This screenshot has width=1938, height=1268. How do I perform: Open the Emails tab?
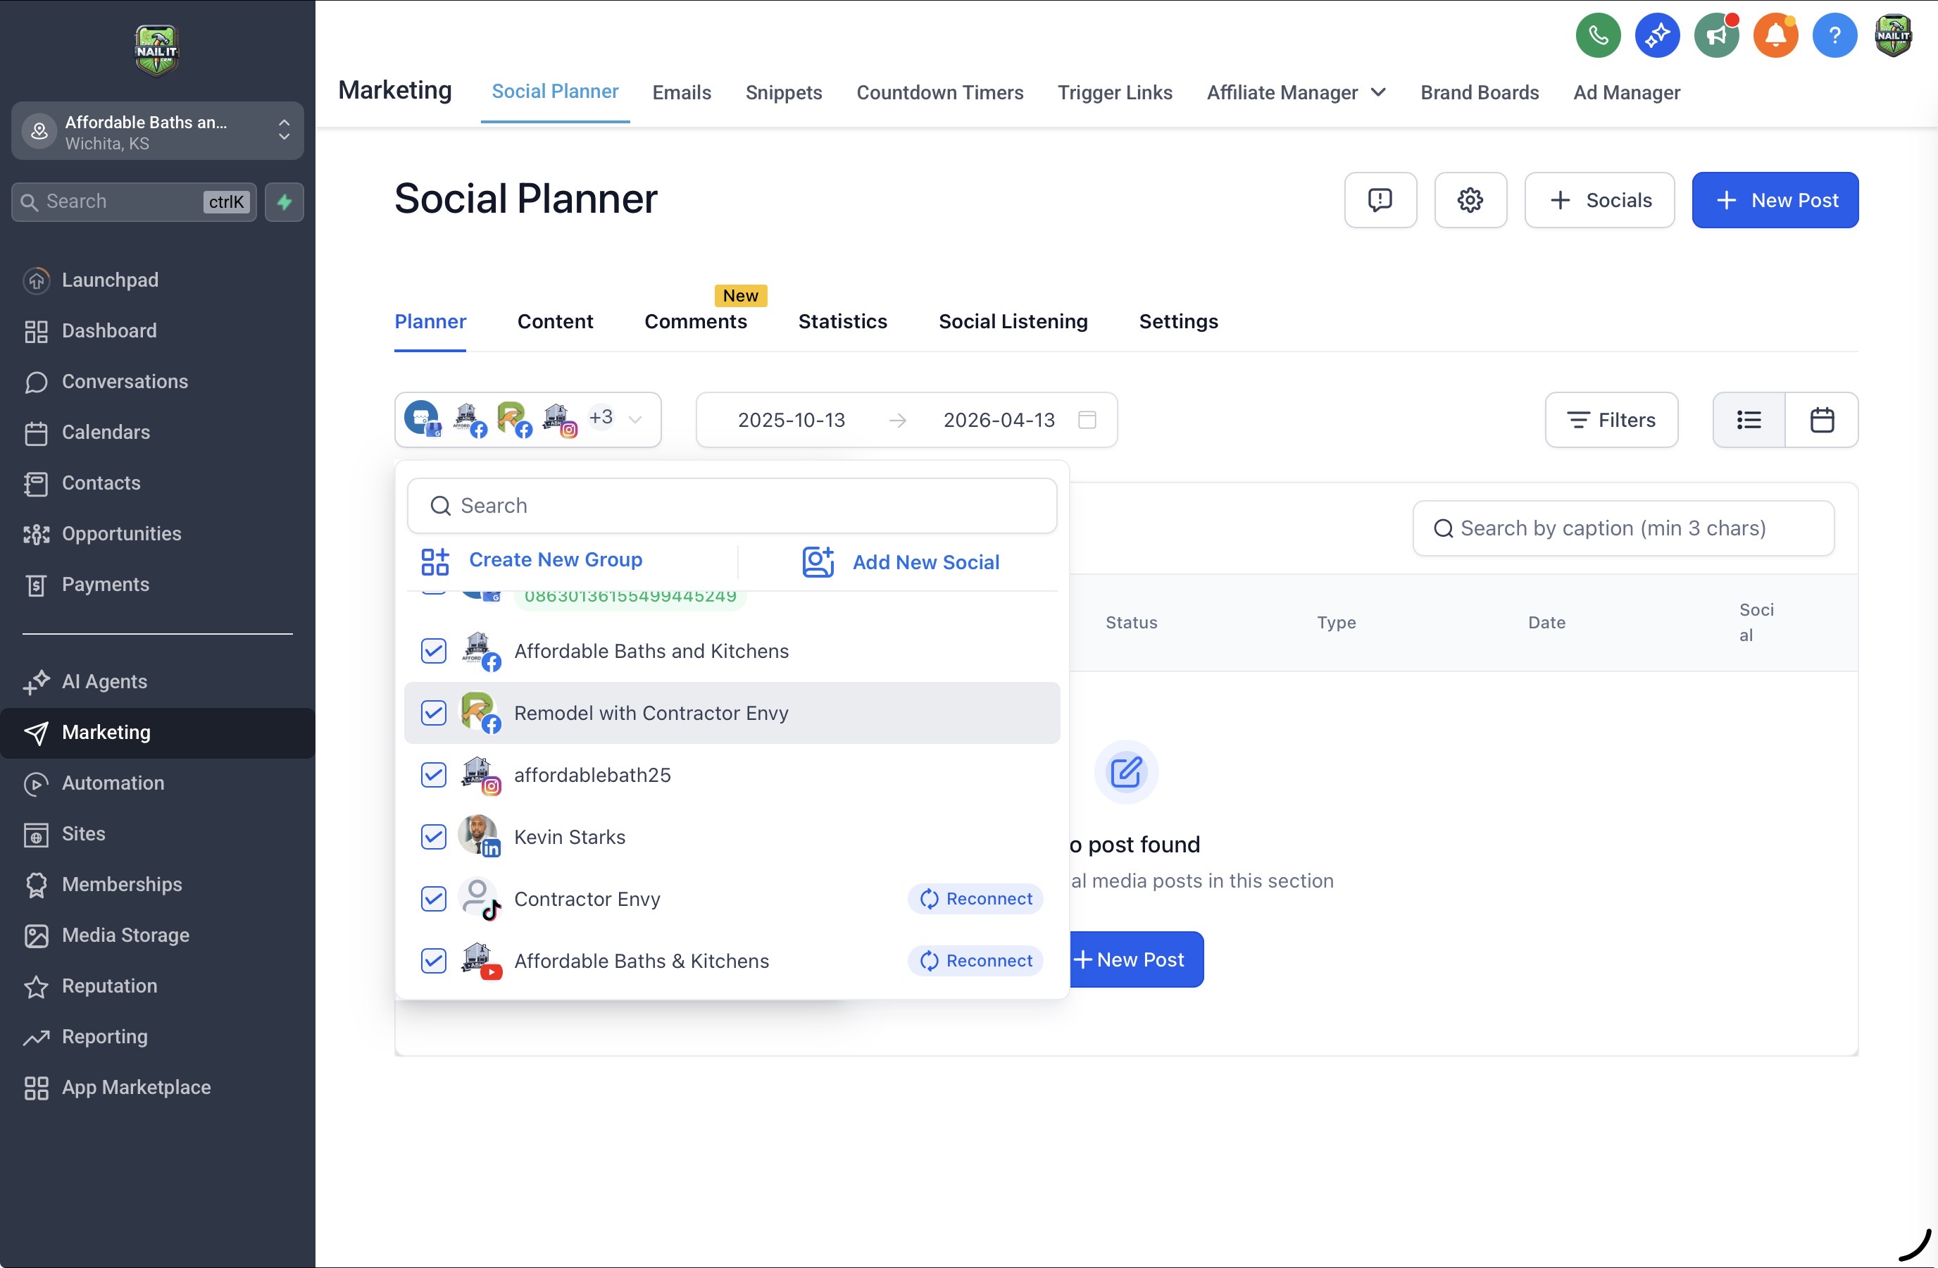tap(682, 92)
